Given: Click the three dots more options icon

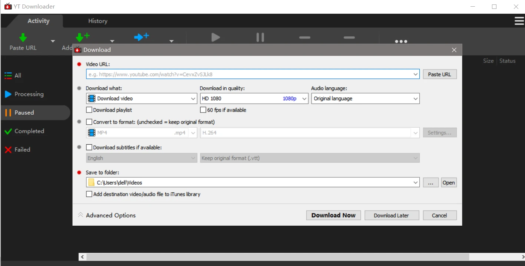Looking at the screenshot, I should coord(401,41).
